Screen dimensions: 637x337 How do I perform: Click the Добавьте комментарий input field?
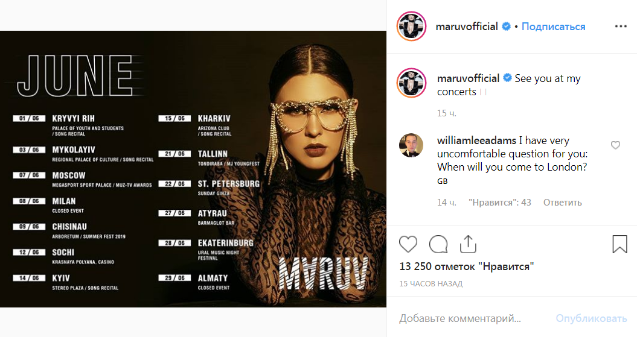click(471, 318)
